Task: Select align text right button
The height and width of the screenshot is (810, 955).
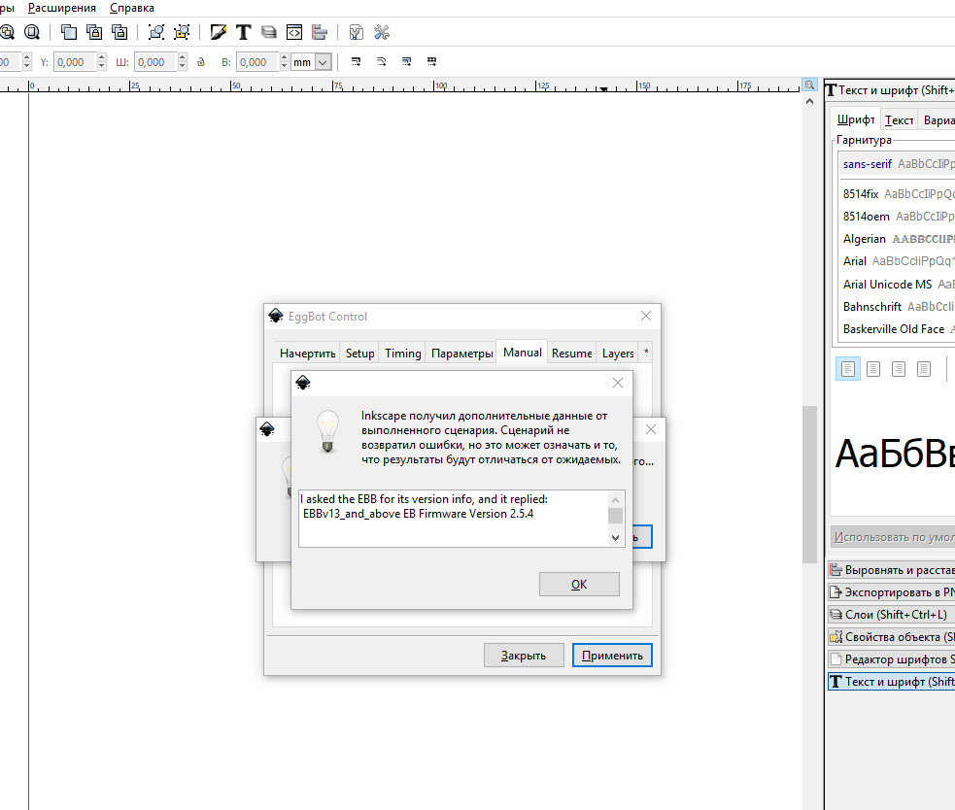Action: (899, 368)
